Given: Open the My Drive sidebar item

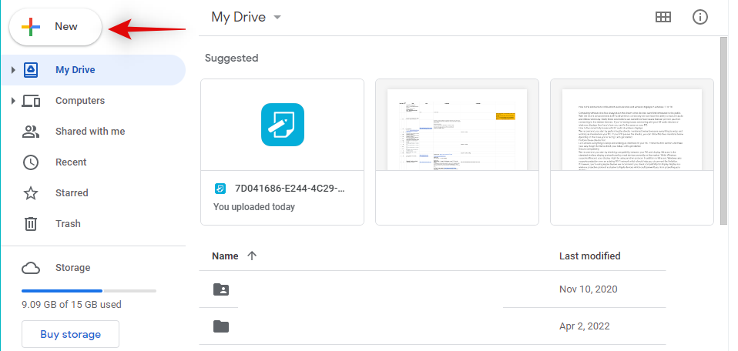Looking at the screenshot, I should pos(75,70).
